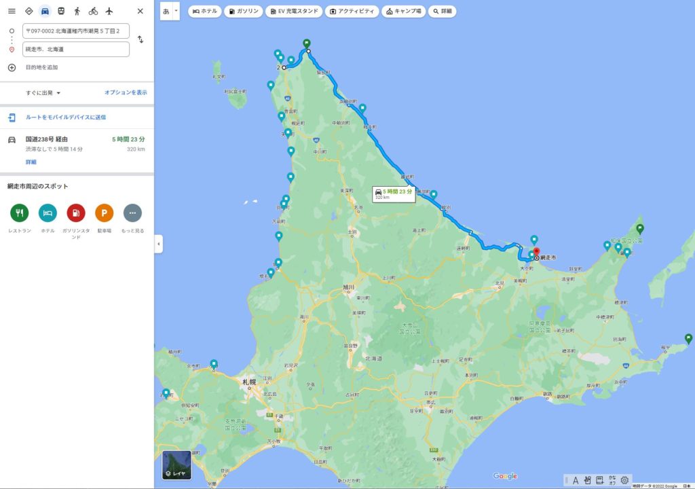This screenshot has height=489, width=695.
Task: Filter map by ホテル chip
Action: pos(205,12)
